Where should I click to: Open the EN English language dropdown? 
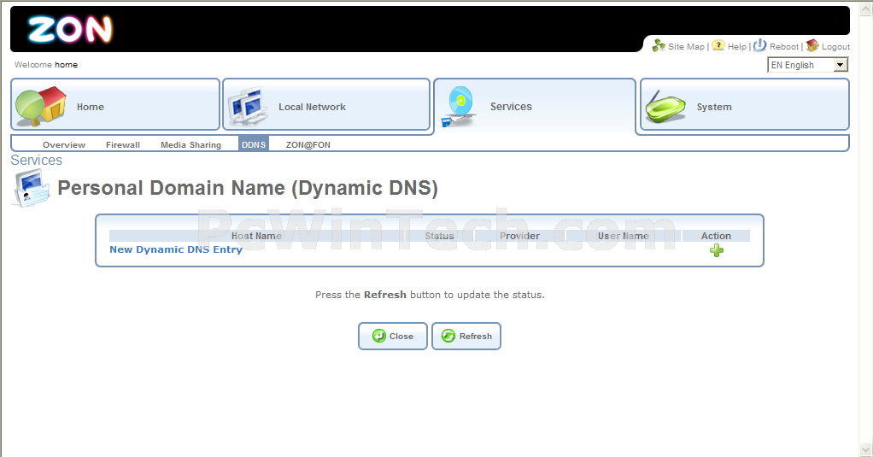click(808, 65)
